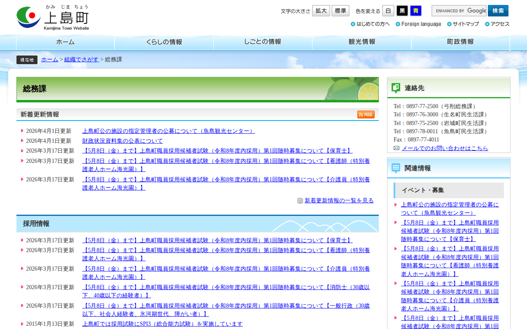Click Tel：0897-77-2500（弓削総務課）text
The width and height of the screenshot is (527, 329).
(x=436, y=107)
